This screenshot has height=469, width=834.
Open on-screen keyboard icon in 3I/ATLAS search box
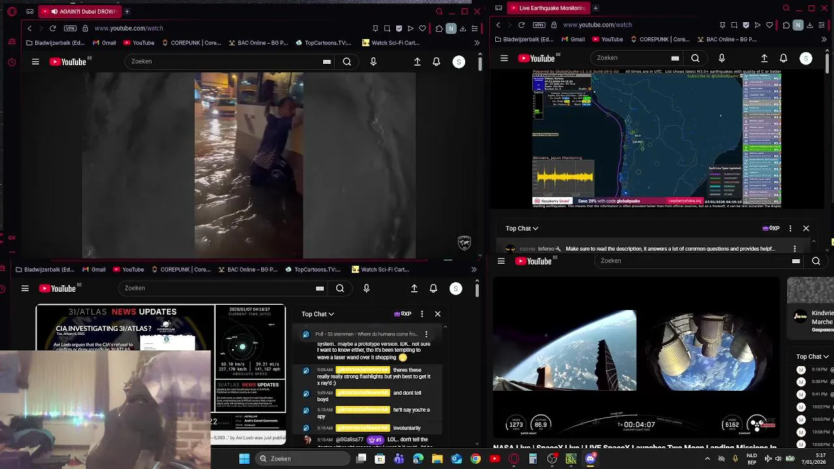coord(320,289)
